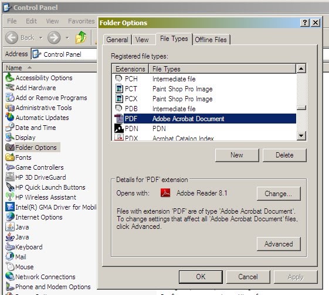Open Game Controllers icon

pos(9,167)
